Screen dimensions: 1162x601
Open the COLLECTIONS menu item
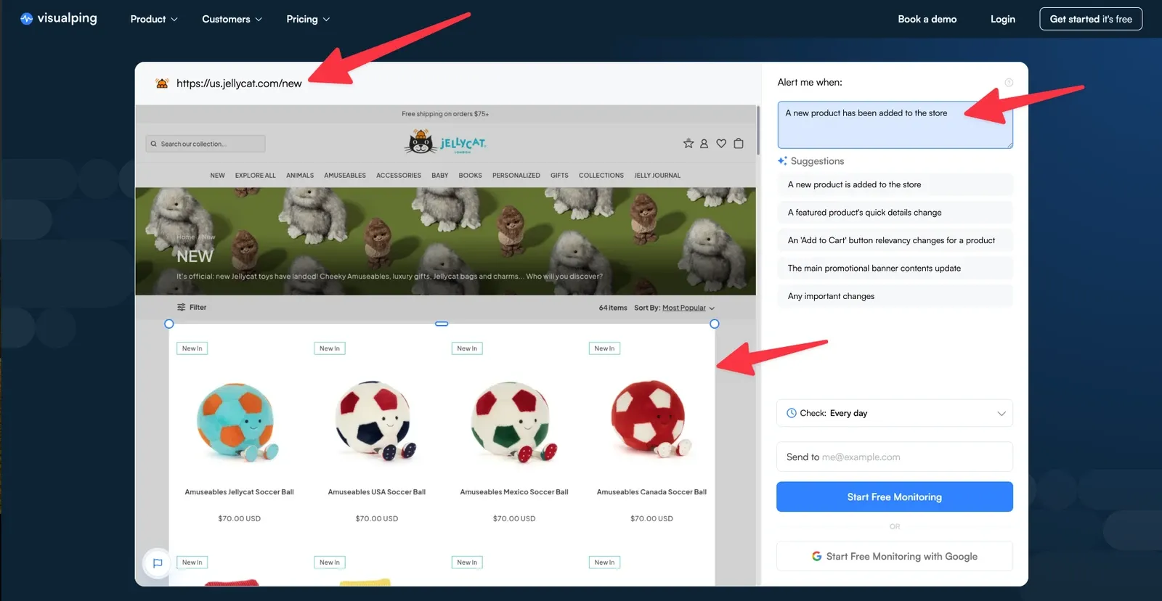click(x=601, y=176)
